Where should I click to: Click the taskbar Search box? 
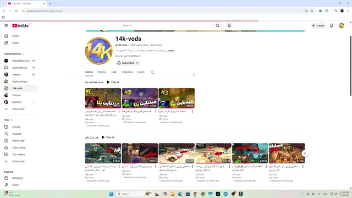click(x=134, y=194)
